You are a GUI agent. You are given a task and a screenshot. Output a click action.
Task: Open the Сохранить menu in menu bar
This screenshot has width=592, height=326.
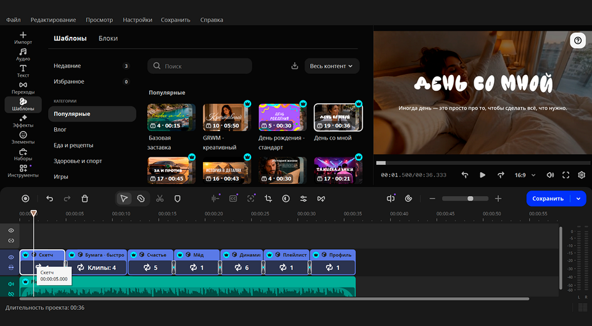(x=176, y=20)
